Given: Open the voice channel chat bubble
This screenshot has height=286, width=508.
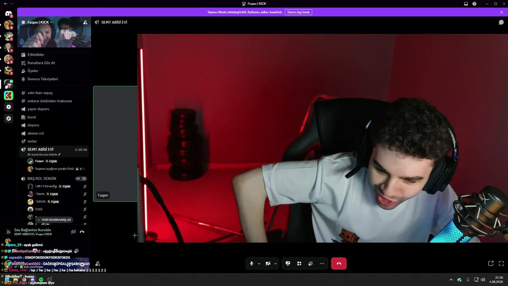Looking at the screenshot, I should 501,22.
